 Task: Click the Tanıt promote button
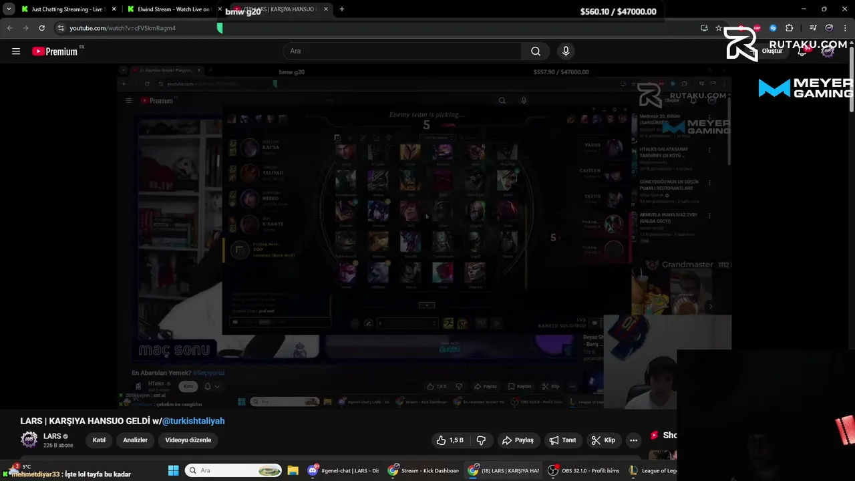pyautogui.click(x=562, y=440)
